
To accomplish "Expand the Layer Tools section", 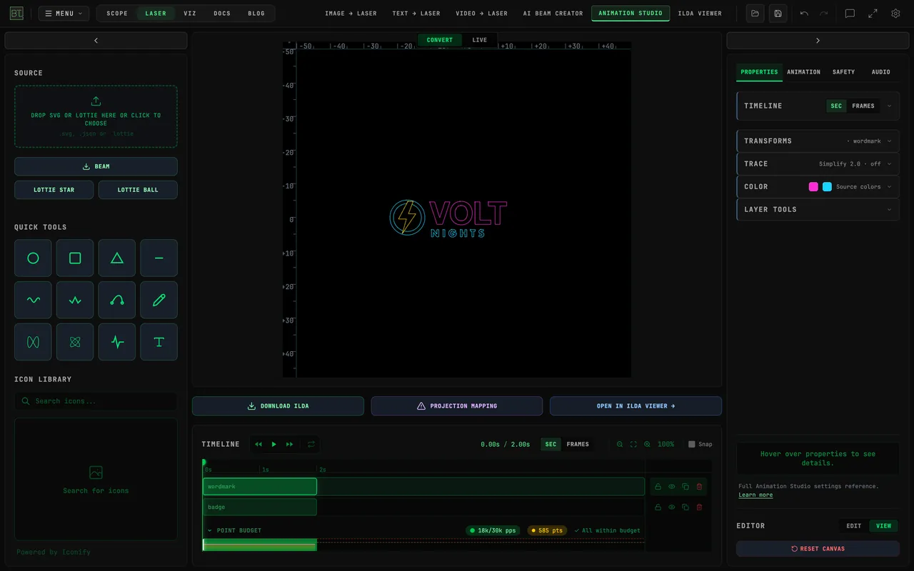I will 818,210.
